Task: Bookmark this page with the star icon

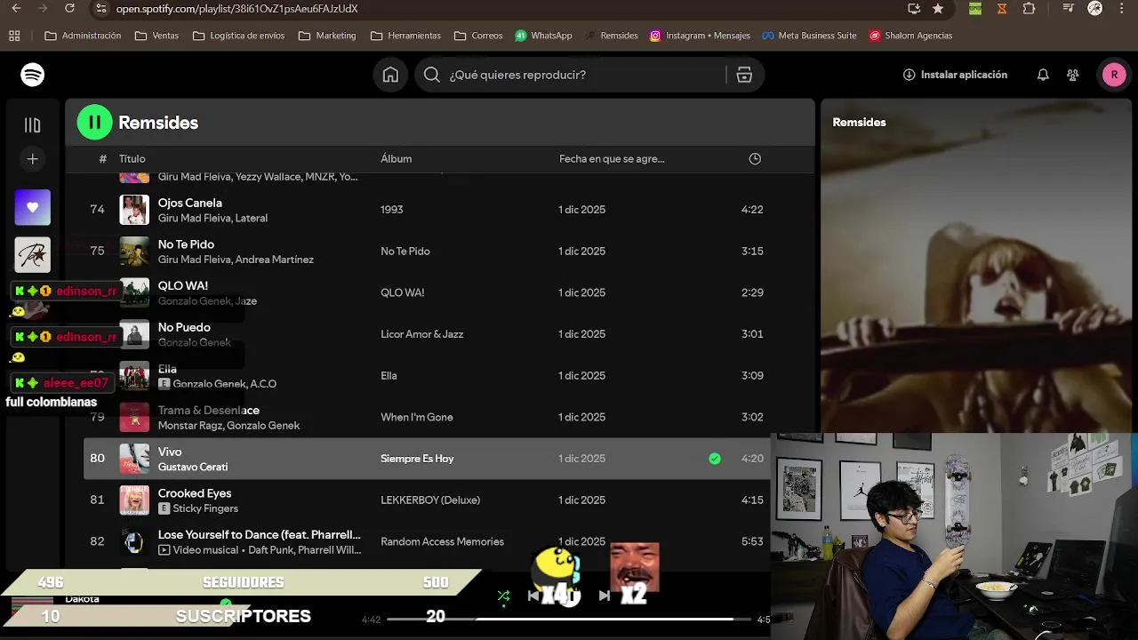Action: (x=938, y=9)
